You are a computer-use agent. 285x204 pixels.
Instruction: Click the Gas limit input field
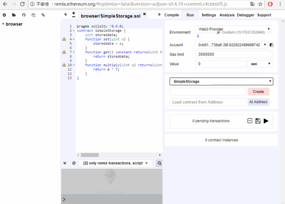coord(234,54)
